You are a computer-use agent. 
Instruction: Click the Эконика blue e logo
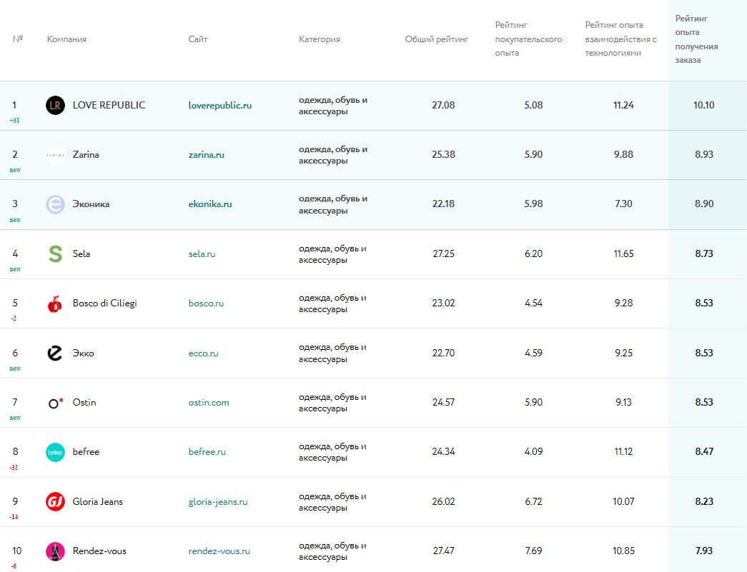[x=55, y=205]
